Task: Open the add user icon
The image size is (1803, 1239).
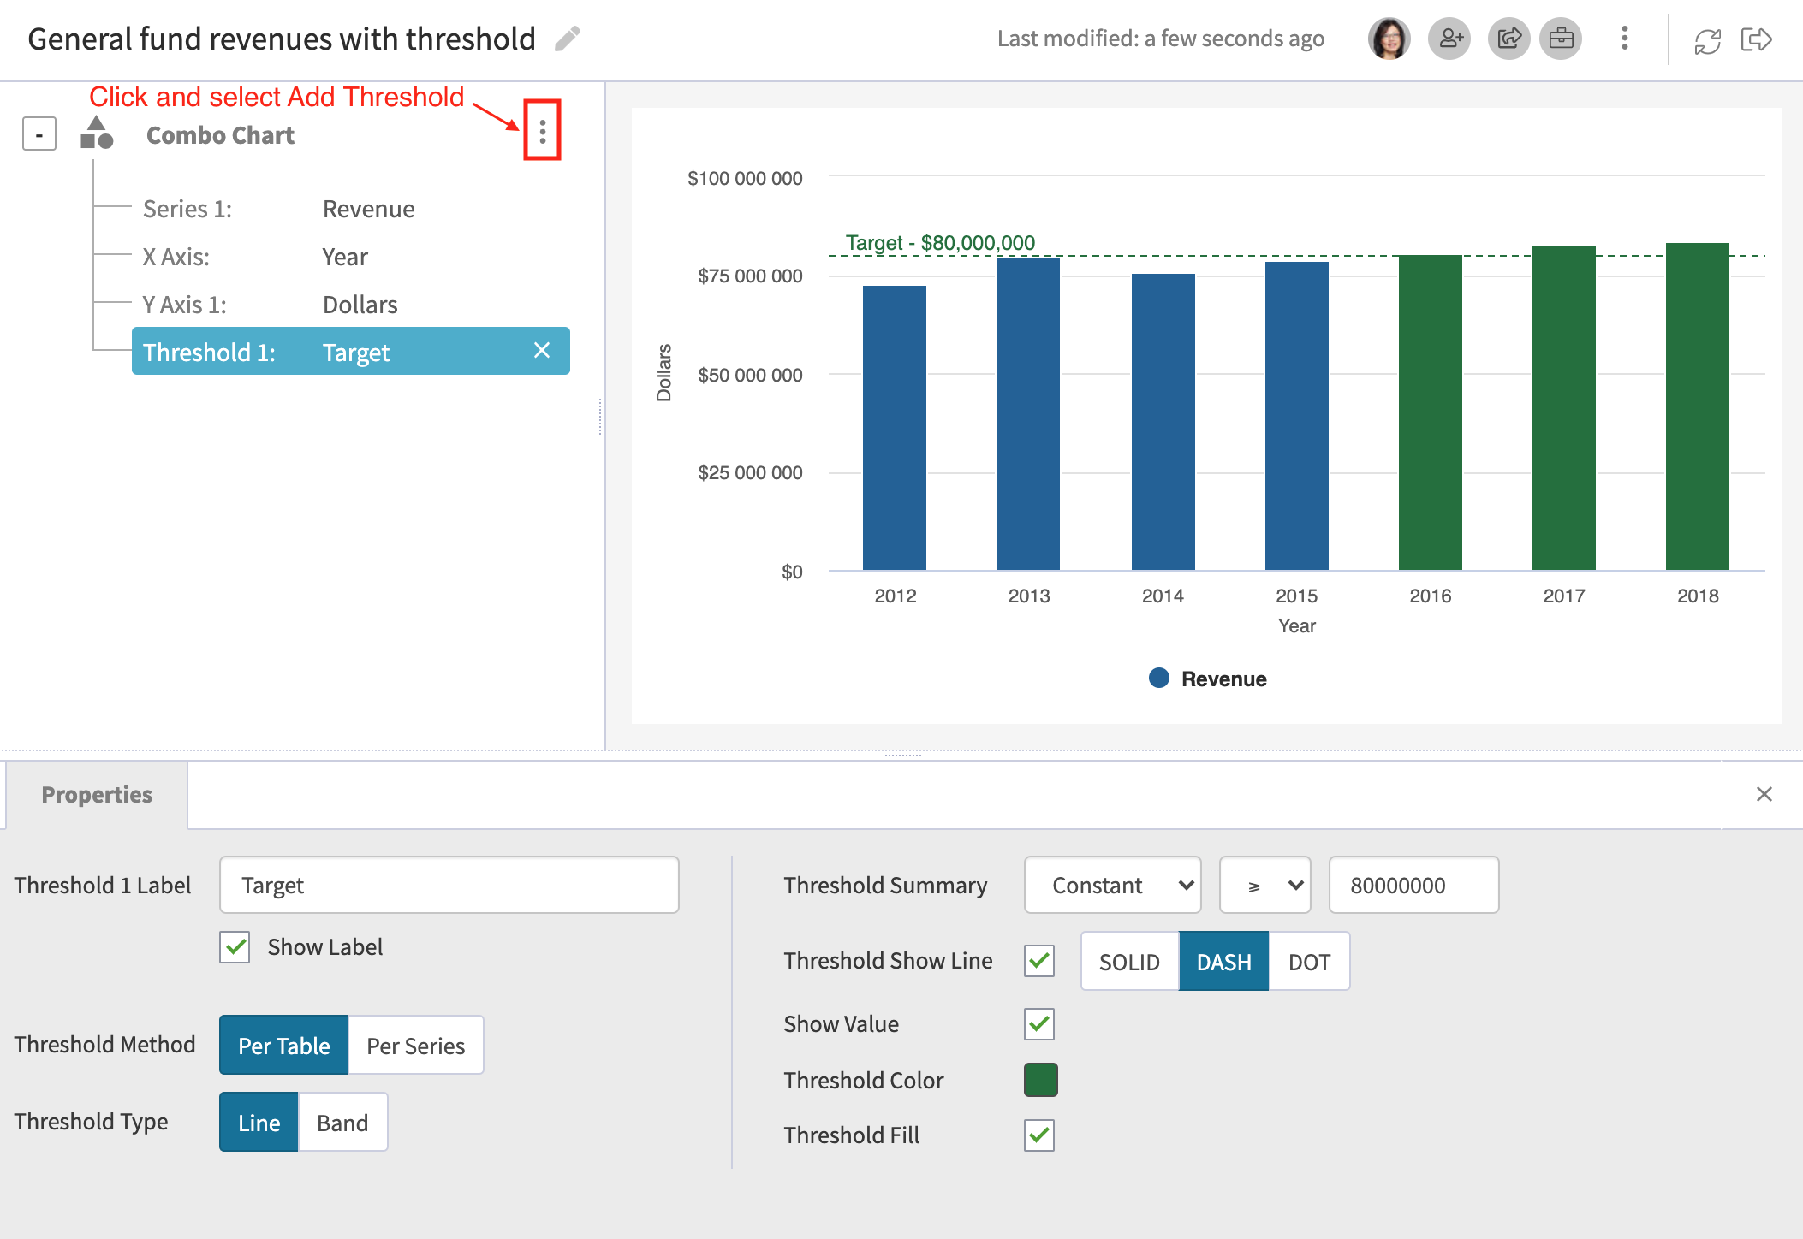Action: tap(1449, 39)
